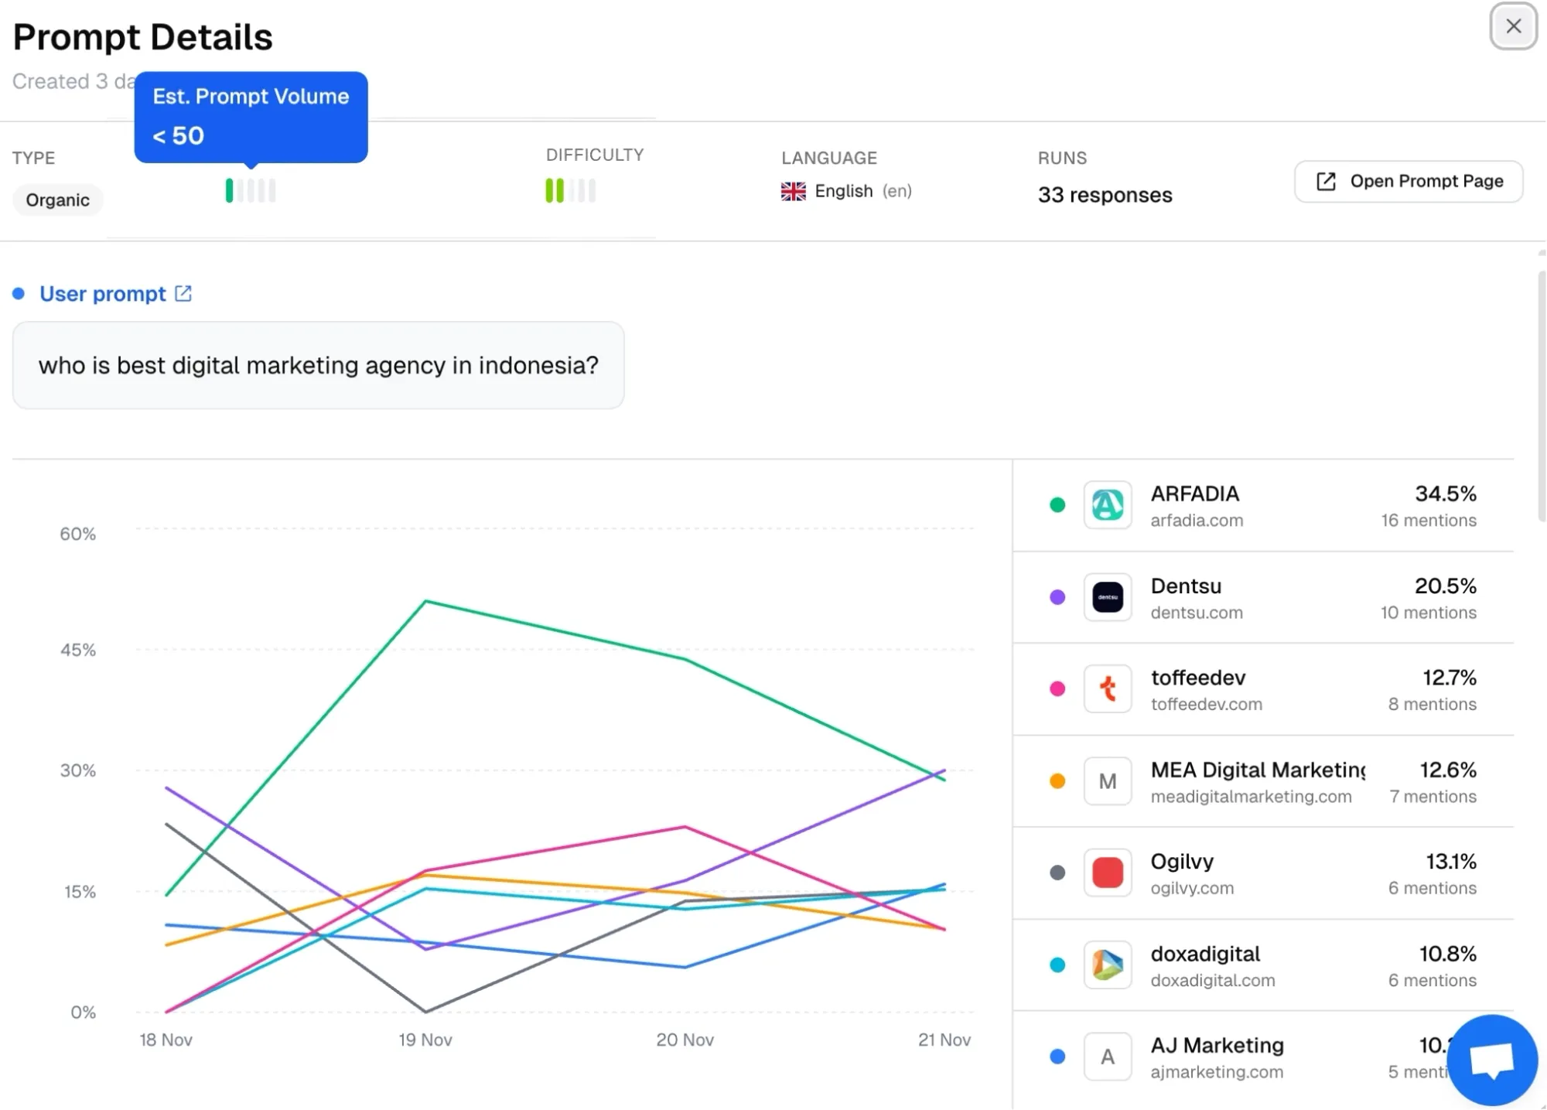Click the DIFFICULTY column label
The height and width of the screenshot is (1110, 1547).
coord(594,155)
